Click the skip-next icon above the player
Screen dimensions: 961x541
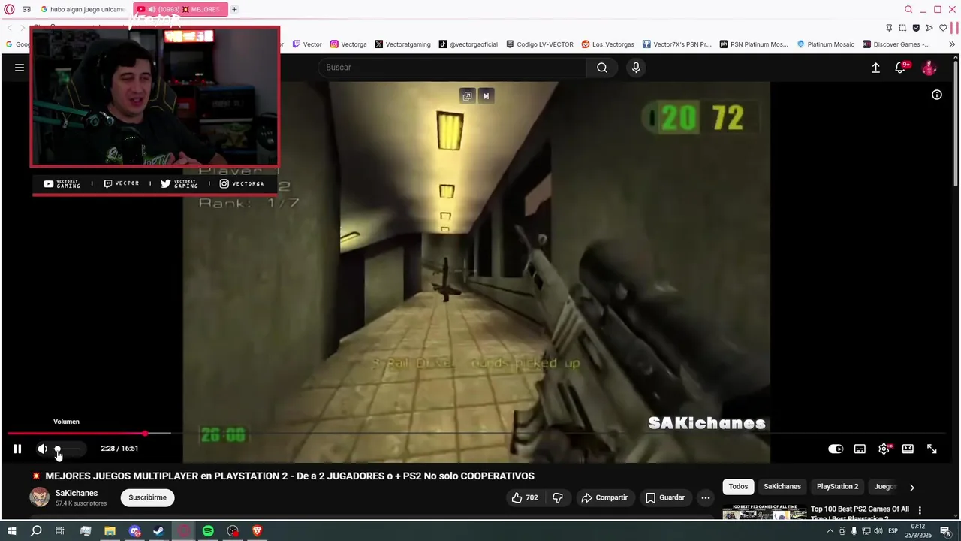[x=486, y=96]
